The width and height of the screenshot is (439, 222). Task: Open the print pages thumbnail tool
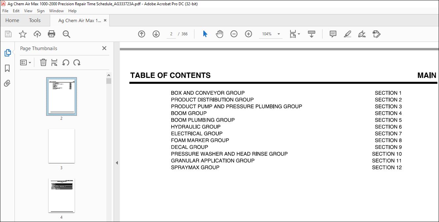[54, 62]
